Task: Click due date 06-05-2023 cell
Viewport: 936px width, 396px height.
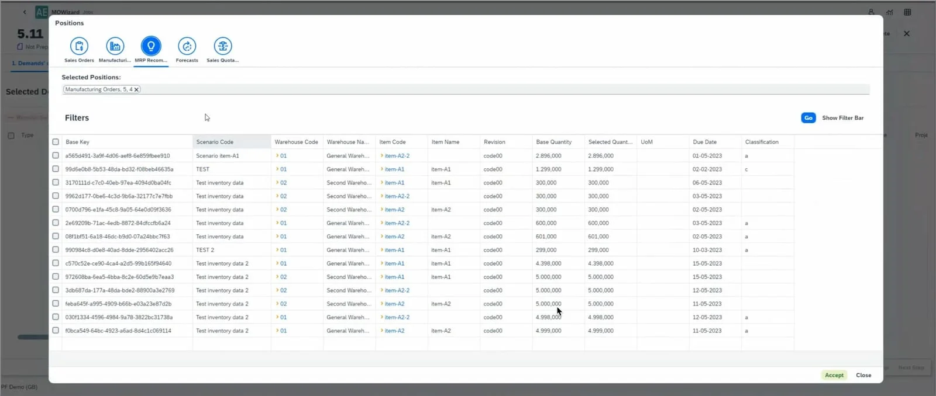Action: (707, 183)
